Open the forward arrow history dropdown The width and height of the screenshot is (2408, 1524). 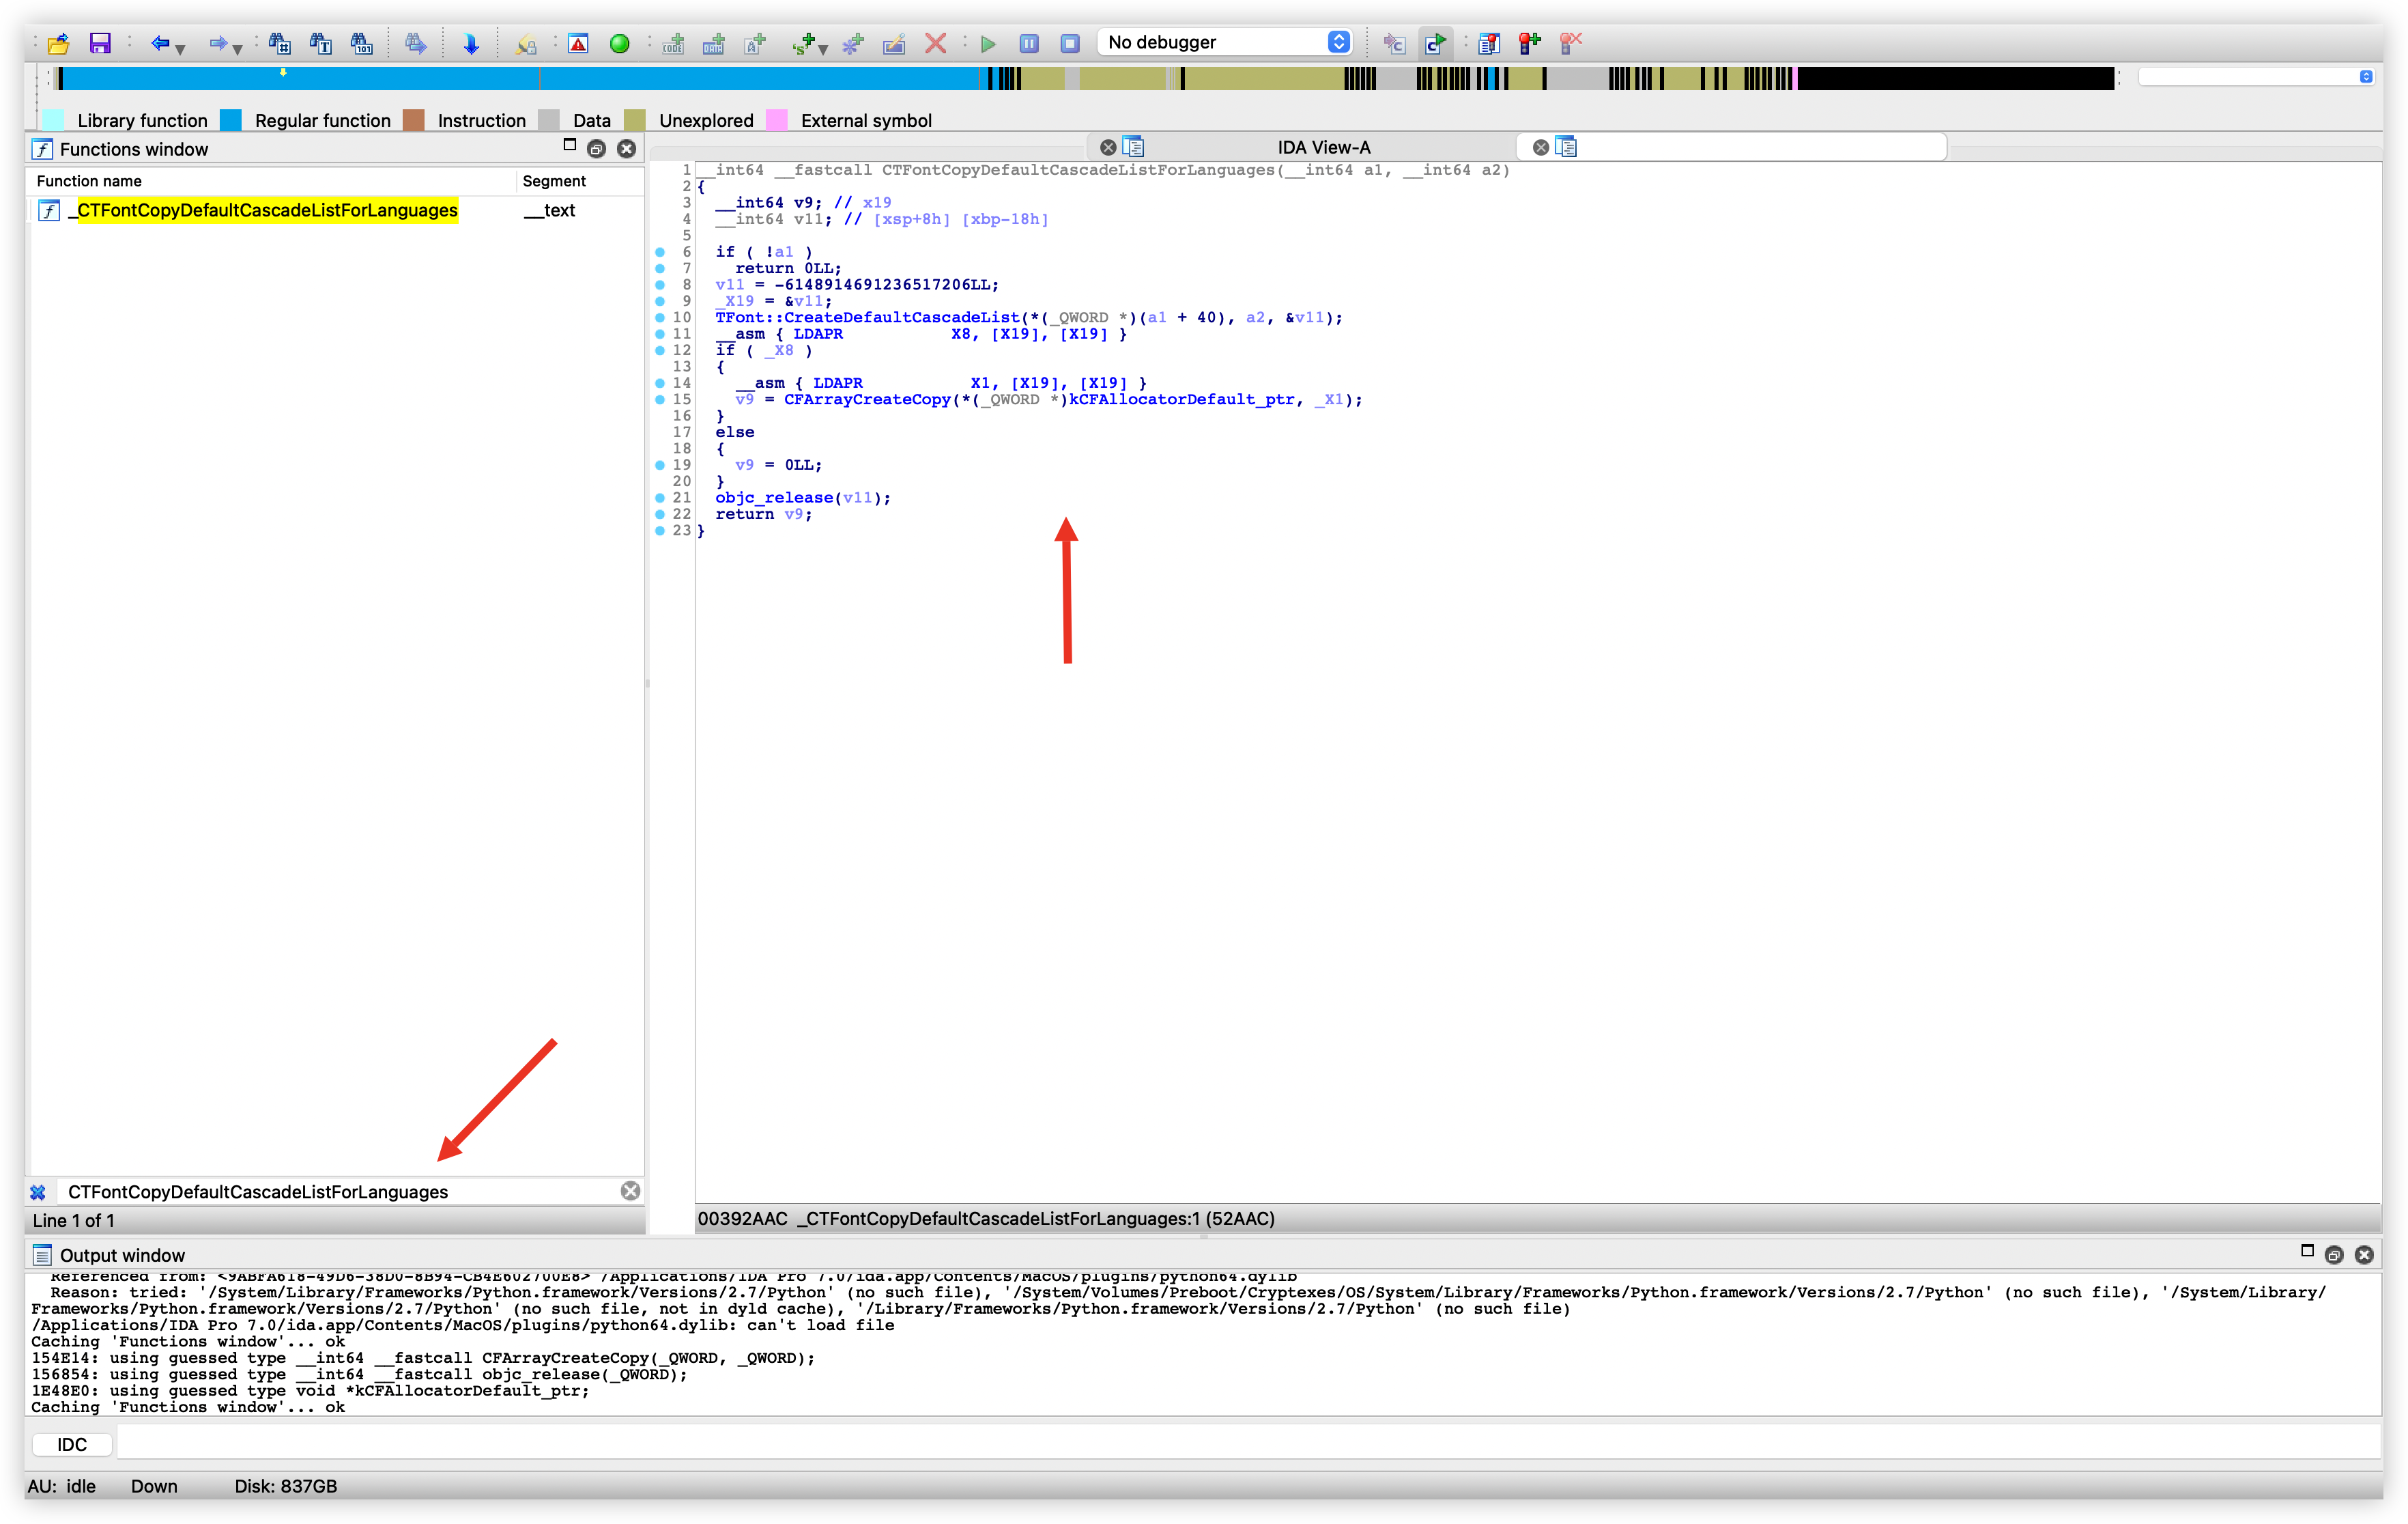(x=238, y=48)
